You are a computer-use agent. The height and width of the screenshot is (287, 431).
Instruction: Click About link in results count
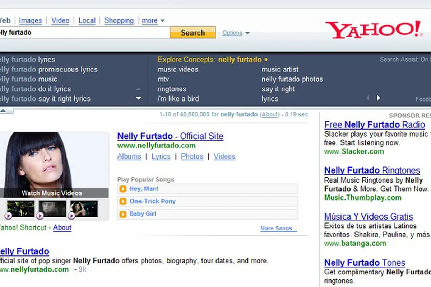269,114
